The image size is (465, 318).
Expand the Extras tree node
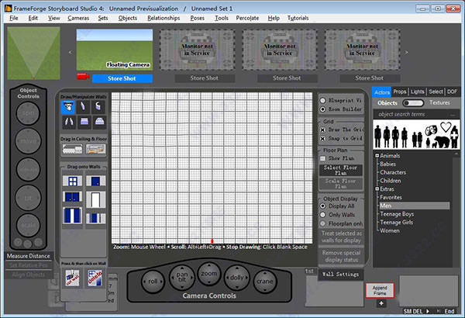[x=377, y=188]
